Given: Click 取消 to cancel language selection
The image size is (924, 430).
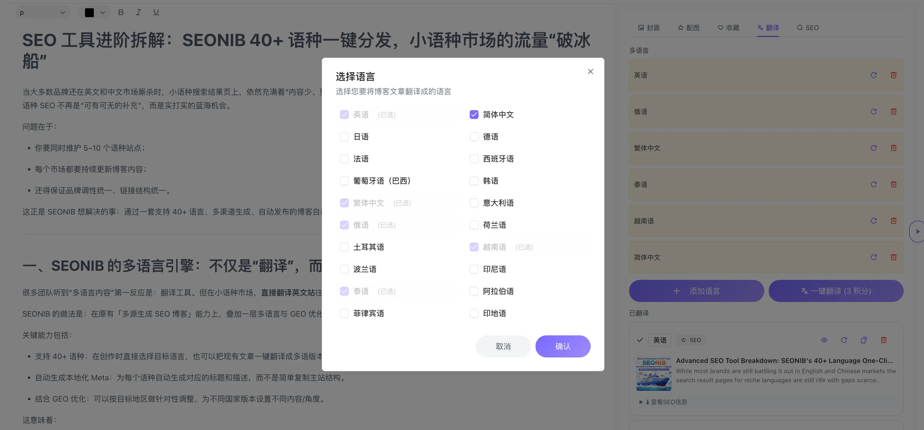Looking at the screenshot, I should click(503, 346).
